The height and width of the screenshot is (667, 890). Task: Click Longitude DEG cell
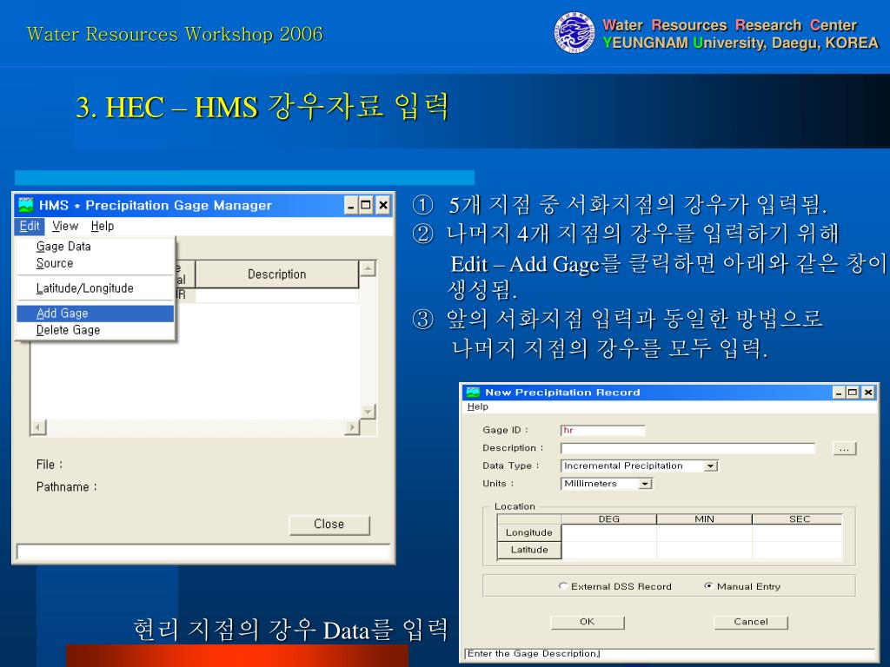[x=609, y=533]
